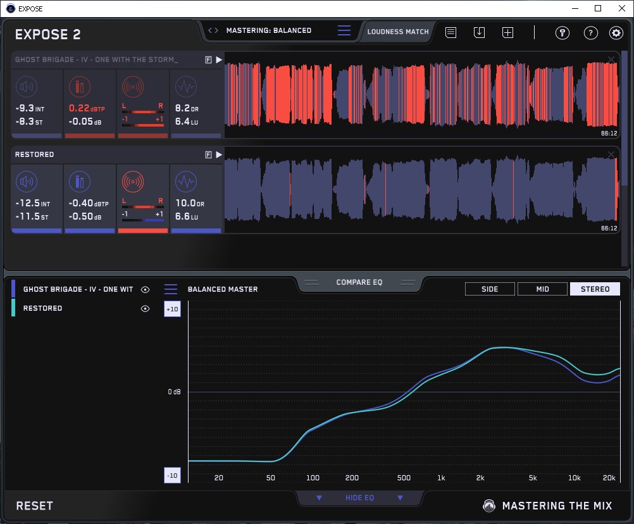634x524 pixels.
Task: Click the blue Ghost Brigade curve color swatch
Action: 13,289
